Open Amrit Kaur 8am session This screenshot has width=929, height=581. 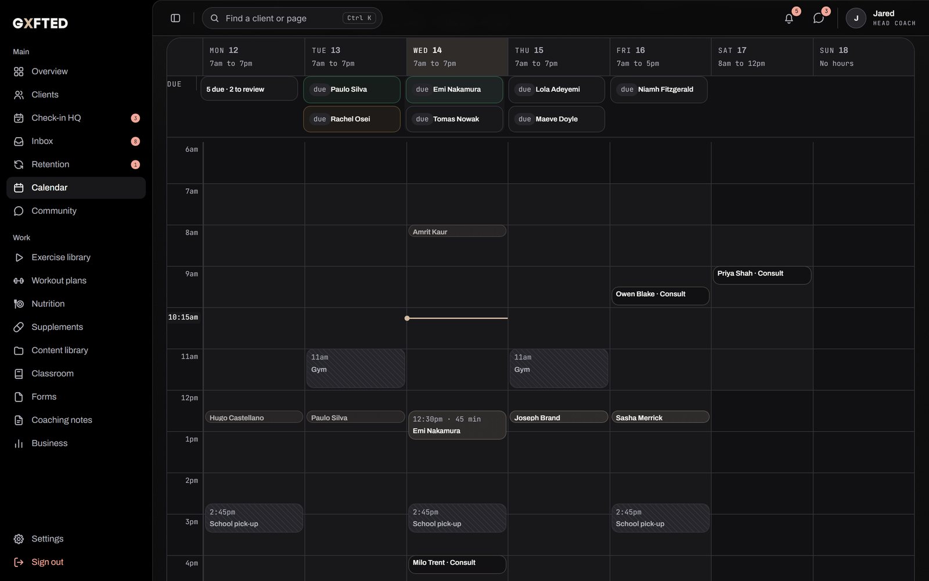457,231
